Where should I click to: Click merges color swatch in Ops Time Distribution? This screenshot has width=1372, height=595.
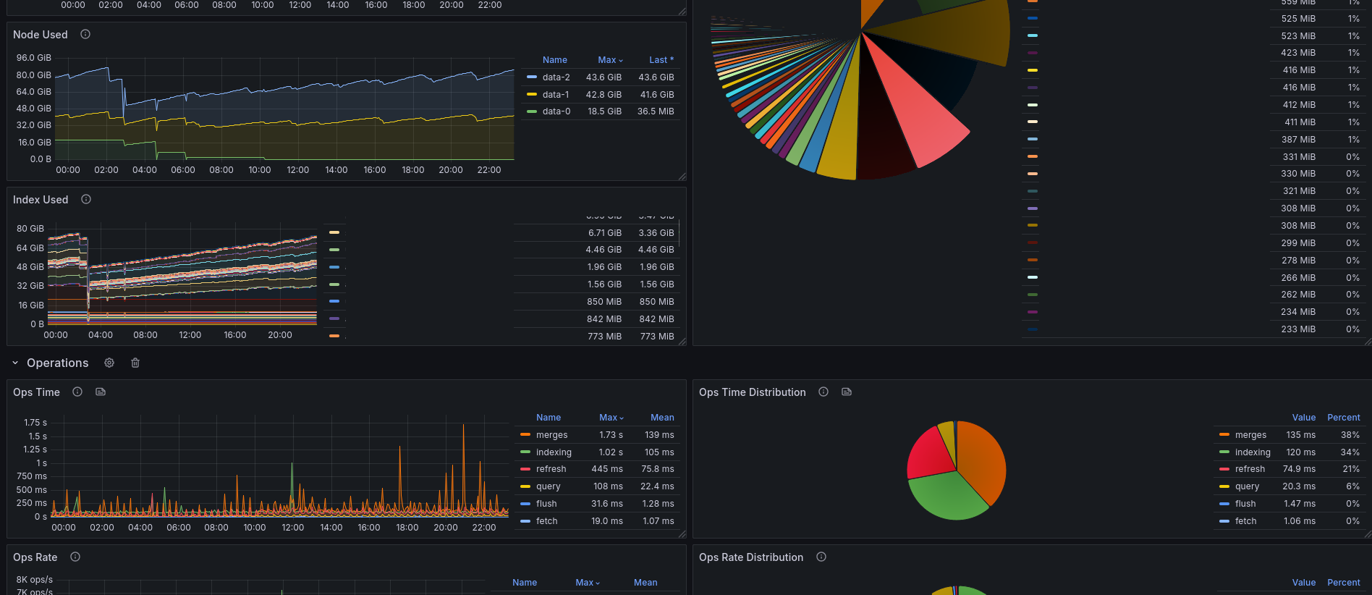pos(1224,434)
